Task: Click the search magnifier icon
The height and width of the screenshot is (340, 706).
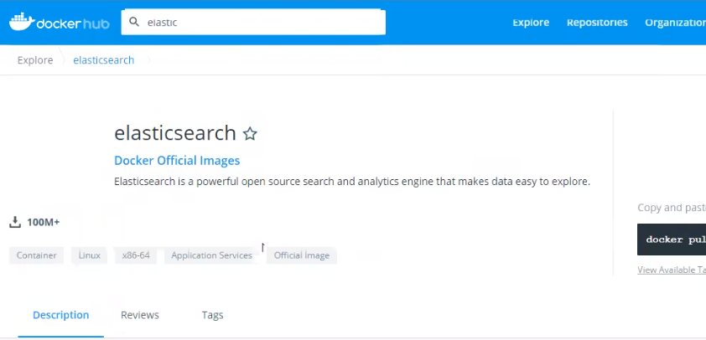Action: point(134,23)
